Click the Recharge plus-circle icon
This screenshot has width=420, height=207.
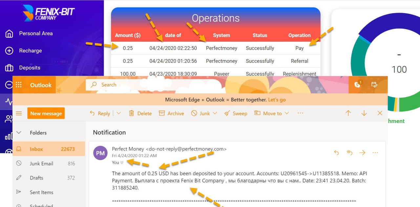pos(9,51)
